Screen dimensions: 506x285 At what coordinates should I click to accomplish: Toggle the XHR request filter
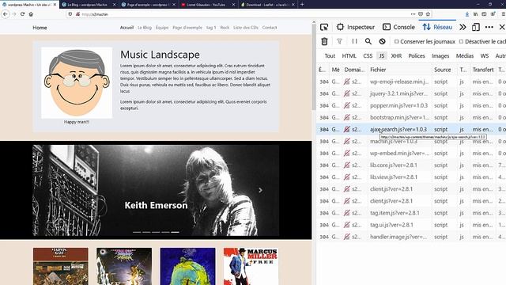click(396, 56)
